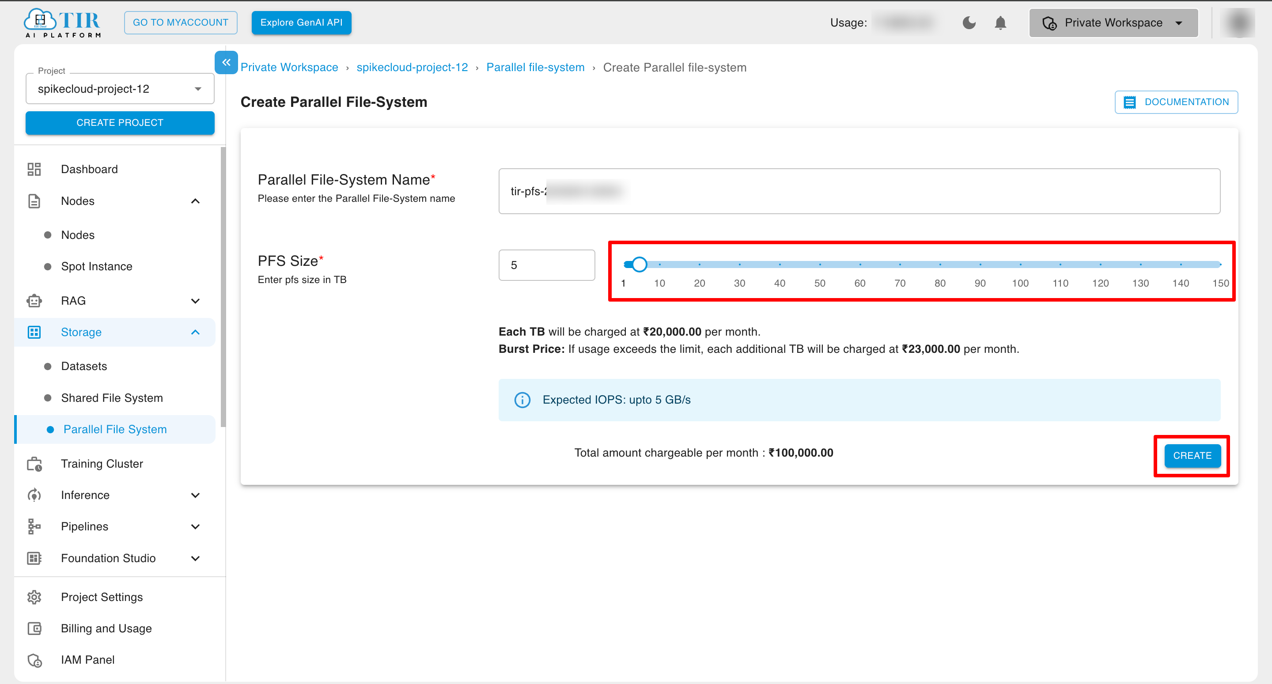The height and width of the screenshot is (684, 1272).
Task: Toggle dark mode with the moon icon
Action: click(969, 23)
